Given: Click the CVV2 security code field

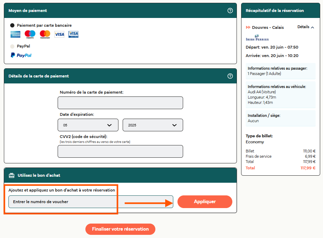Looking at the screenshot, I should coord(120,151).
